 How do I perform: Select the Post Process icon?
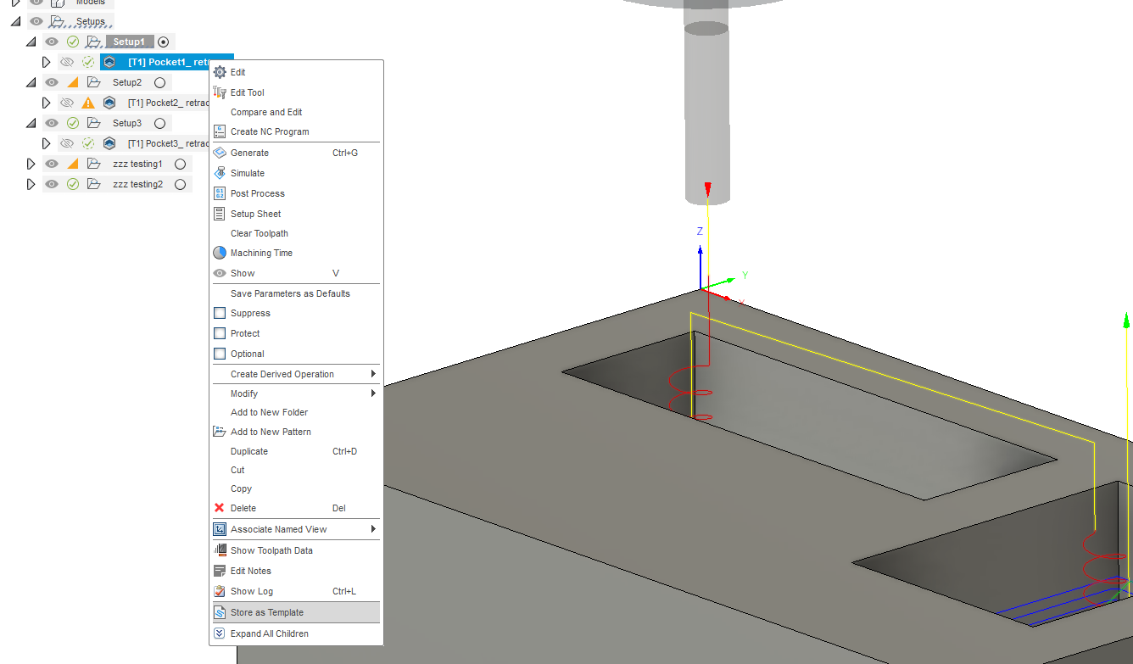click(220, 193)
